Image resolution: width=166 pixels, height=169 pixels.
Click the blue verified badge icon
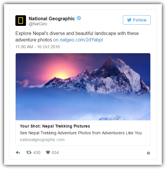[x=79, y=18]
